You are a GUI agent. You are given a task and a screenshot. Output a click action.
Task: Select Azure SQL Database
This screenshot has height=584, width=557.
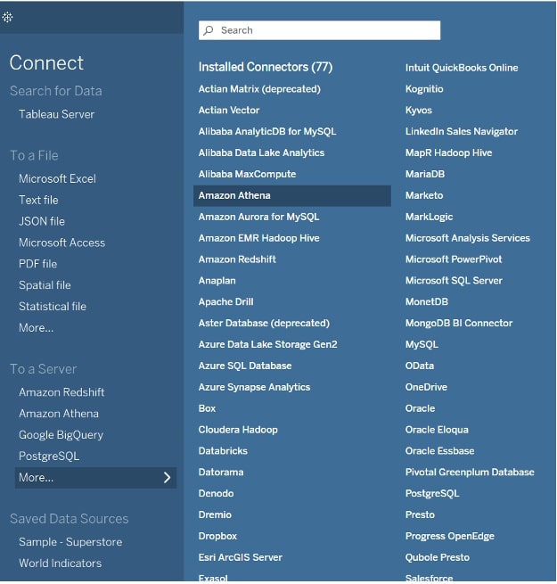click(245, 366)
